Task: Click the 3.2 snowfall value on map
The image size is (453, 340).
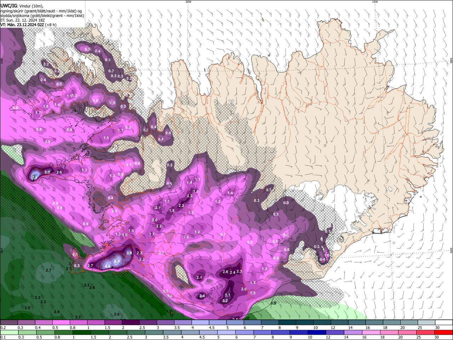Action: (x=225, y=301)
